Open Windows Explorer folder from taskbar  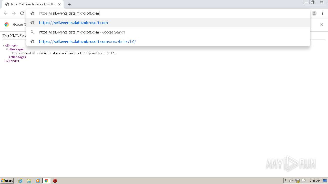(x=29, y=181)
